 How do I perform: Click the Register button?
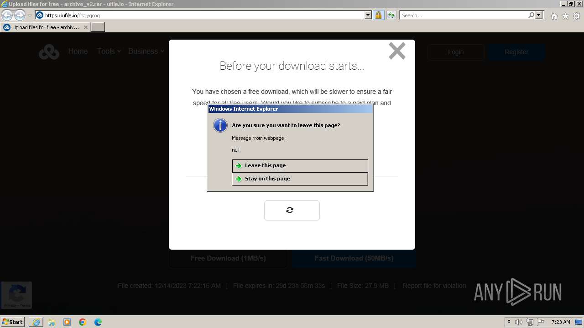click(x=516, y=52)
